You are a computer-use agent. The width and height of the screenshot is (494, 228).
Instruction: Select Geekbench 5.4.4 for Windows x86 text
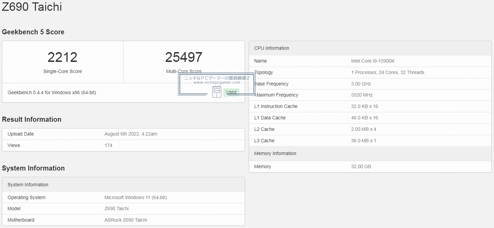(52, 92)
